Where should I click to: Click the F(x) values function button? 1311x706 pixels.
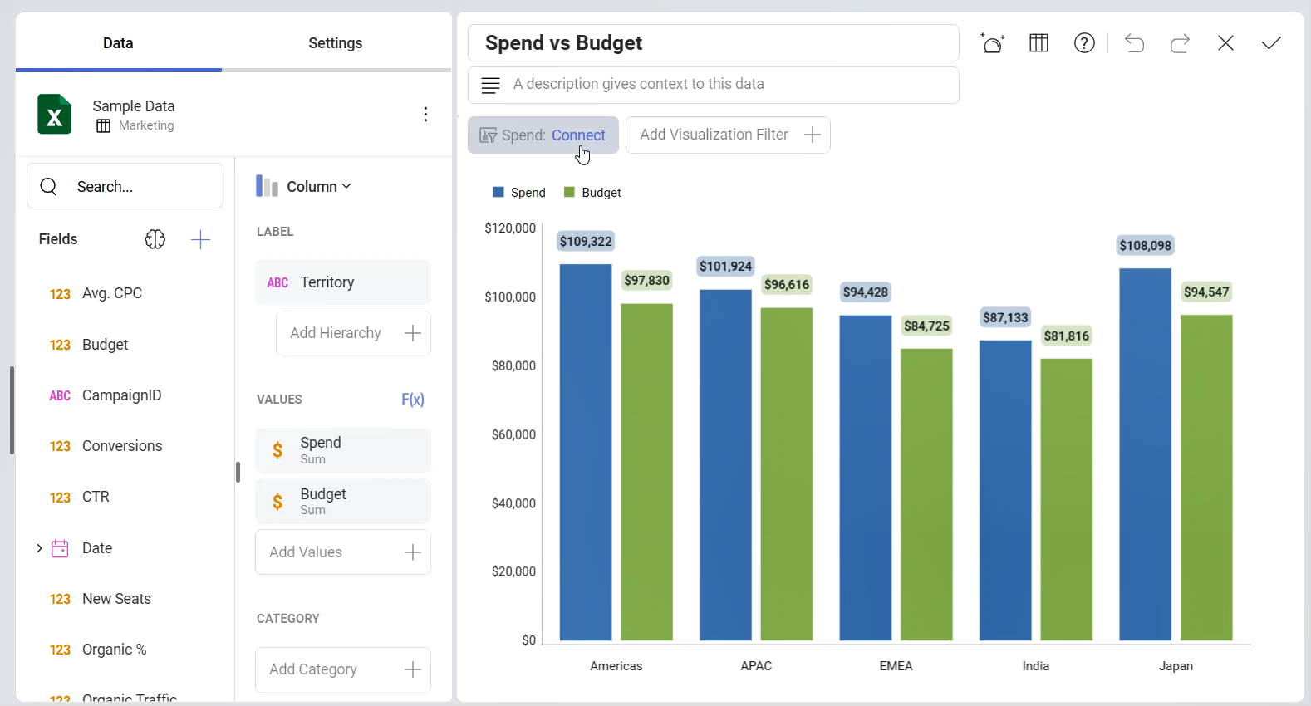pyautogui.click(x=413, y=400)
